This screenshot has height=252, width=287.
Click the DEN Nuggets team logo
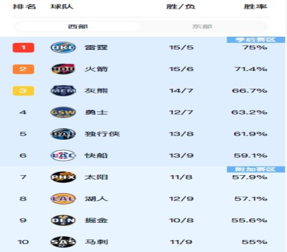point(63,220)
